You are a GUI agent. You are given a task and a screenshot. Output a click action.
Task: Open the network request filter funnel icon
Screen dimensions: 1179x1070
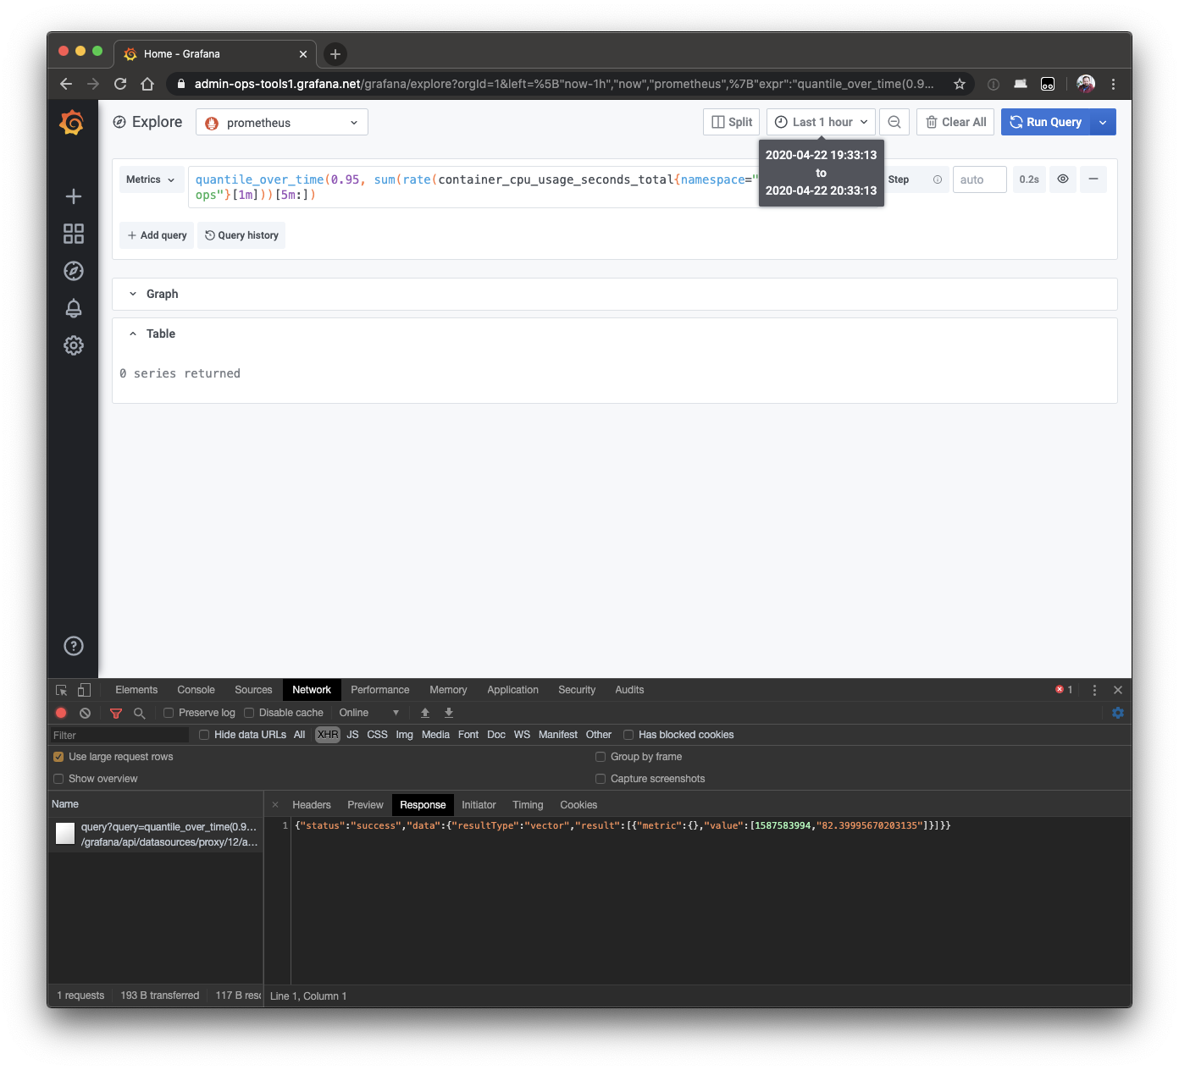click(115, 713)
